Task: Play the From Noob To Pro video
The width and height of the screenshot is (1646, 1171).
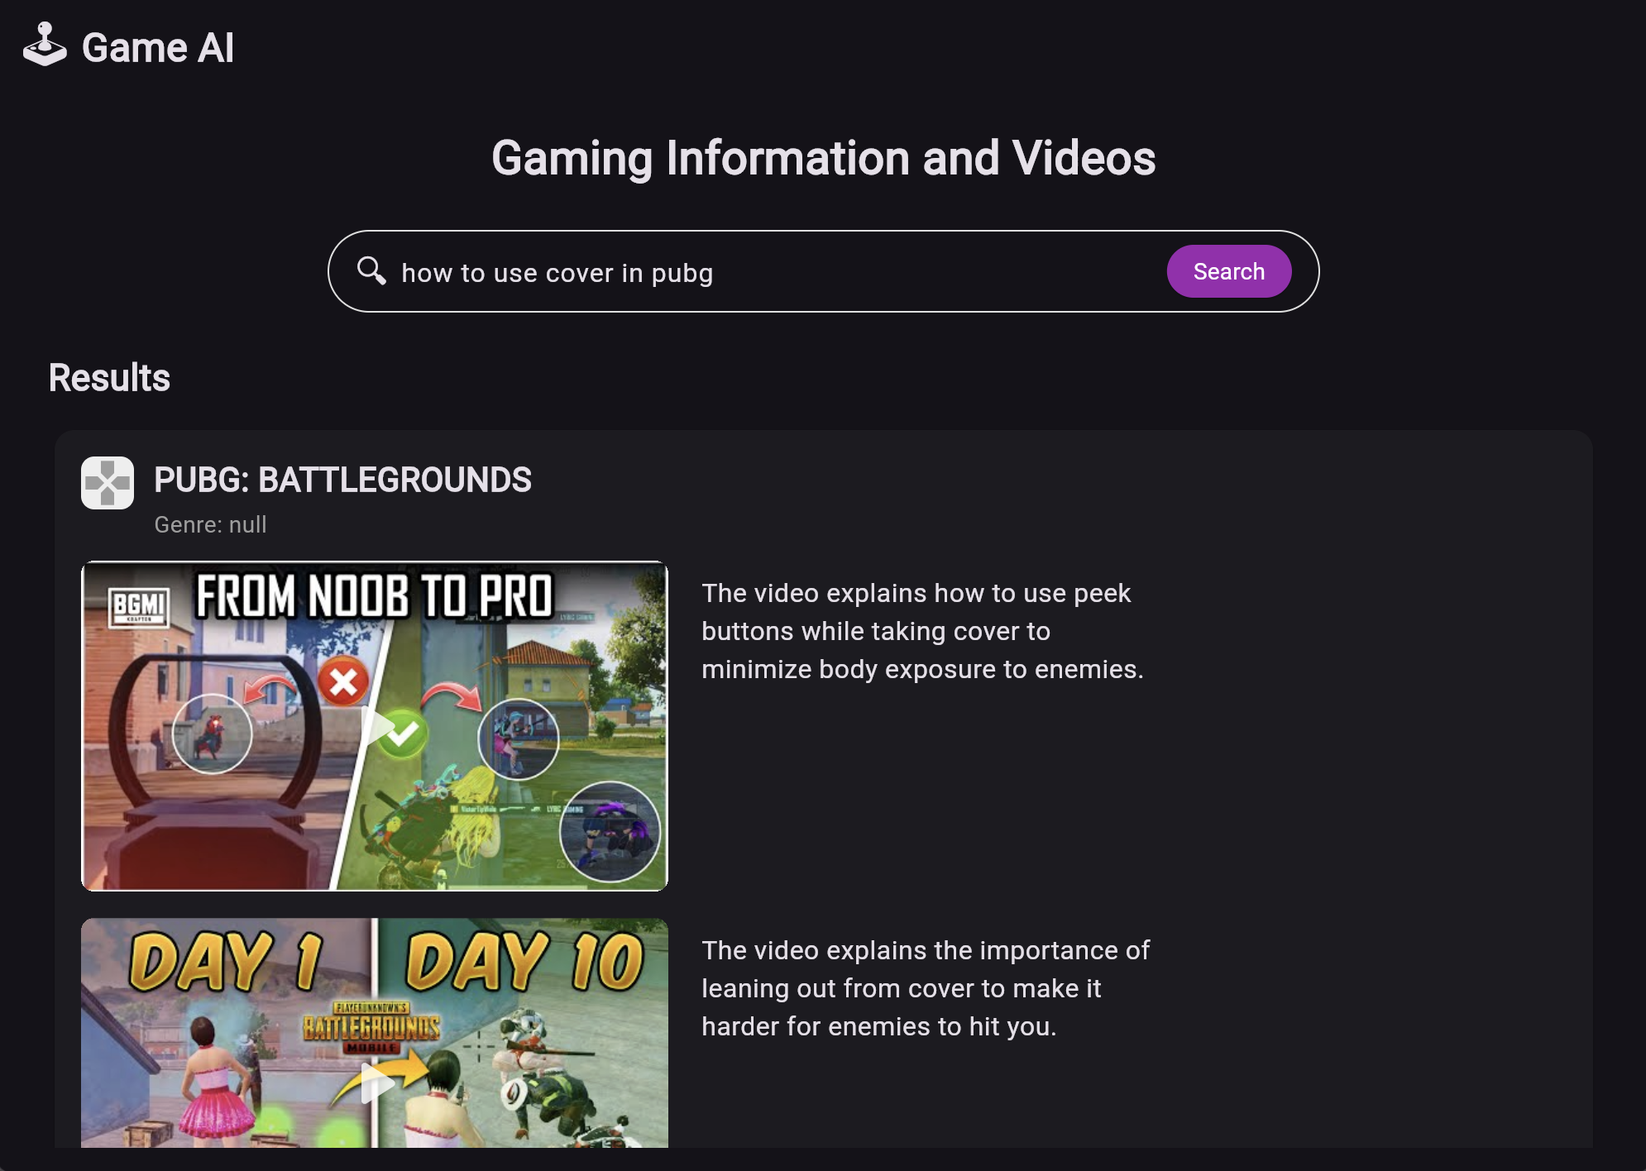Action: [x=376, y=727]
